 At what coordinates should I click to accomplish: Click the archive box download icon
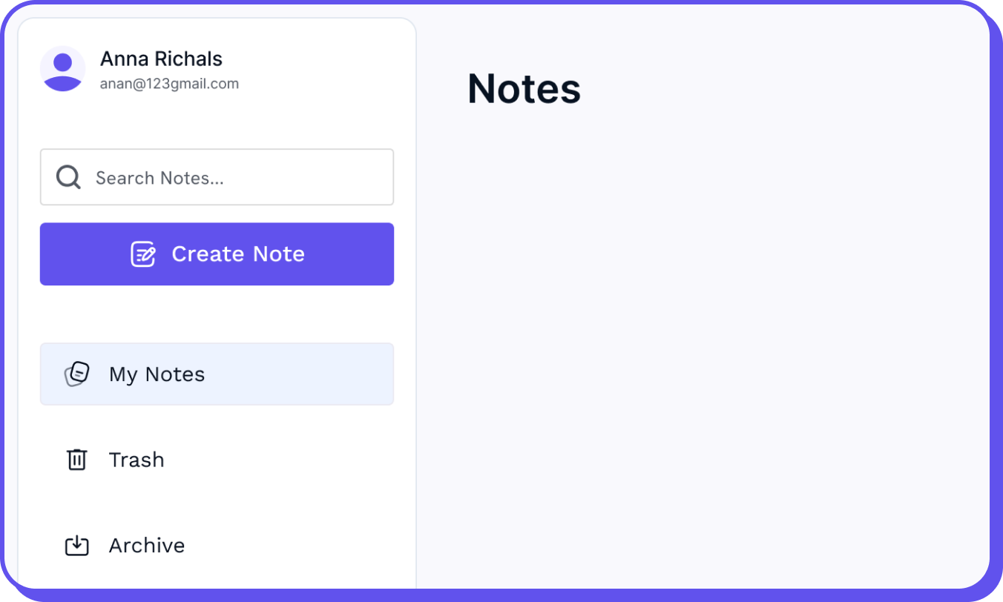[x=77, y=546]
